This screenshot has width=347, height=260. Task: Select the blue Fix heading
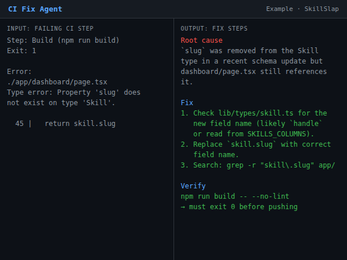click(187, 103)
